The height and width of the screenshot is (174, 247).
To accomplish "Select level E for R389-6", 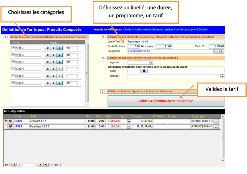I will click(x=53, y=83).
